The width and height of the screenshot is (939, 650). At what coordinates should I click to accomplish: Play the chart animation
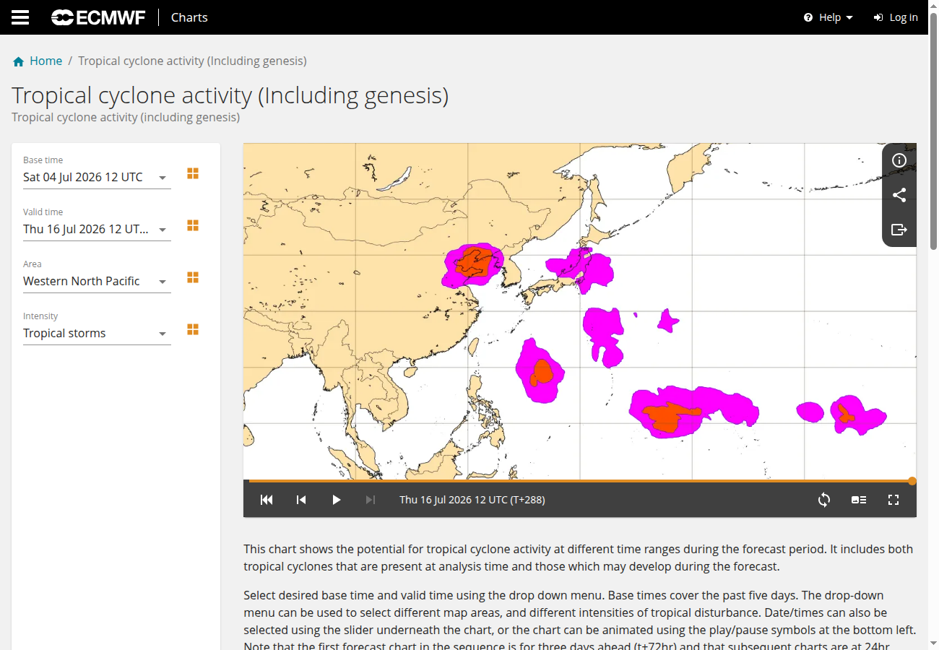336,500
